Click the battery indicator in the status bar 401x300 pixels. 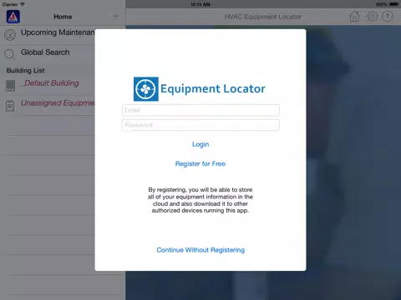[394, 4]
